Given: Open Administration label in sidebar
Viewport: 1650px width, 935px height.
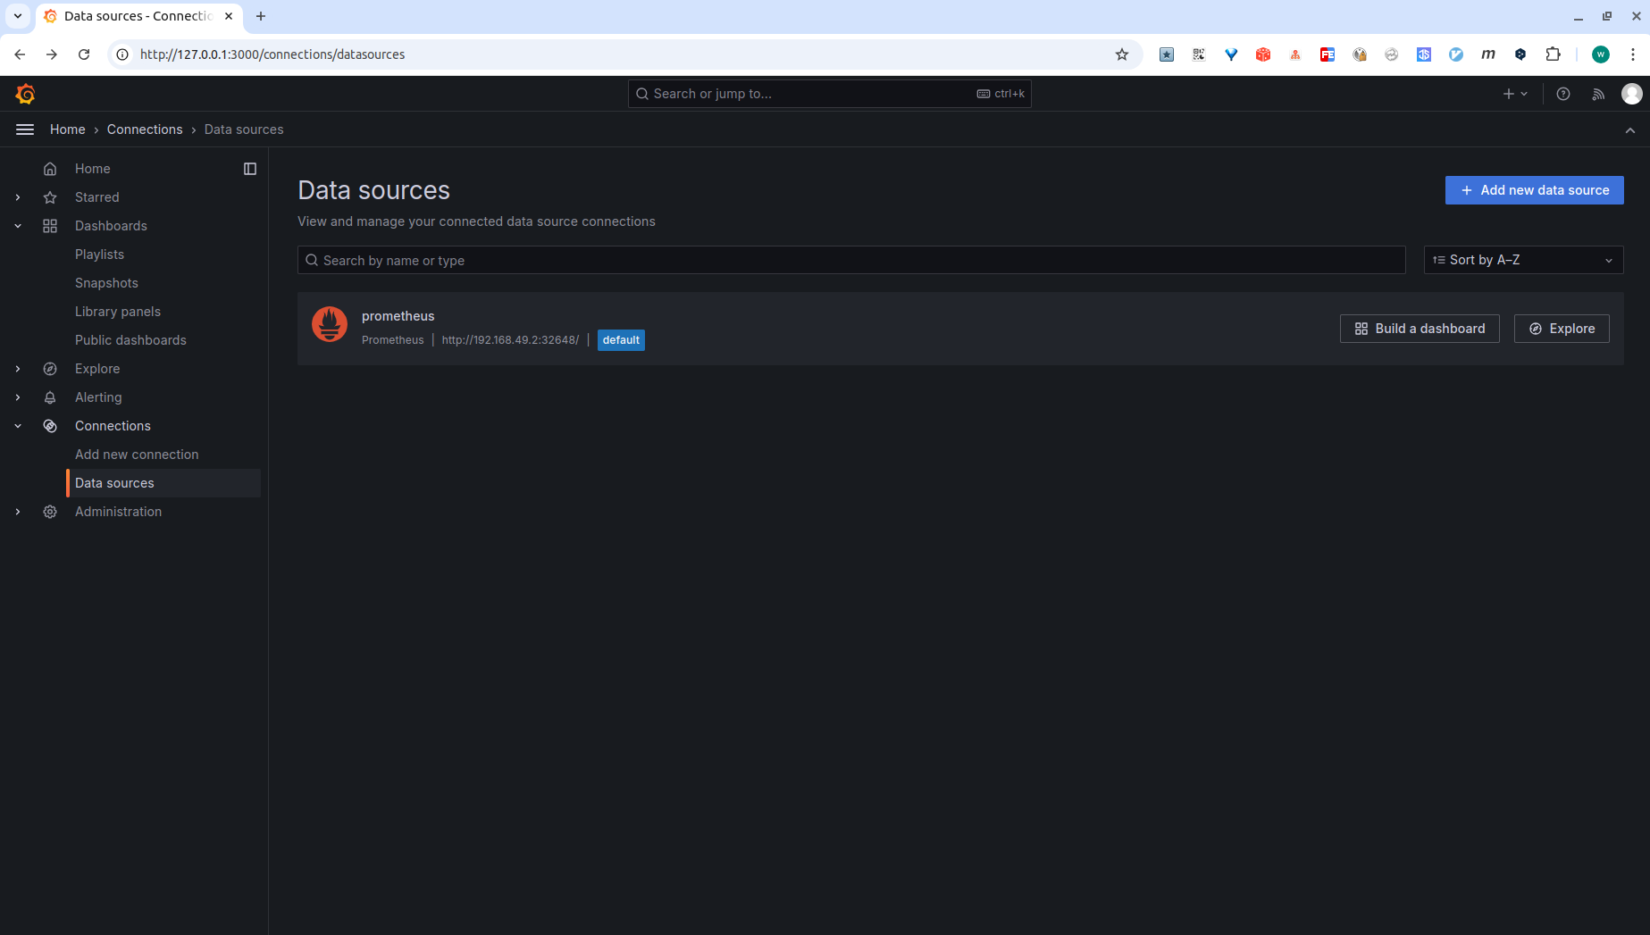Looking at the screenshot, I should [118, 512].
